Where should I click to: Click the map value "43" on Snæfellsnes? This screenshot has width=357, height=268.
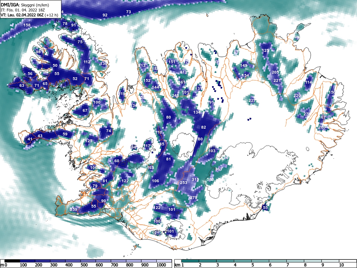40,136
